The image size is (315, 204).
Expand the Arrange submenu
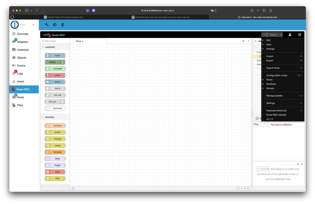(x=283, y=49)
